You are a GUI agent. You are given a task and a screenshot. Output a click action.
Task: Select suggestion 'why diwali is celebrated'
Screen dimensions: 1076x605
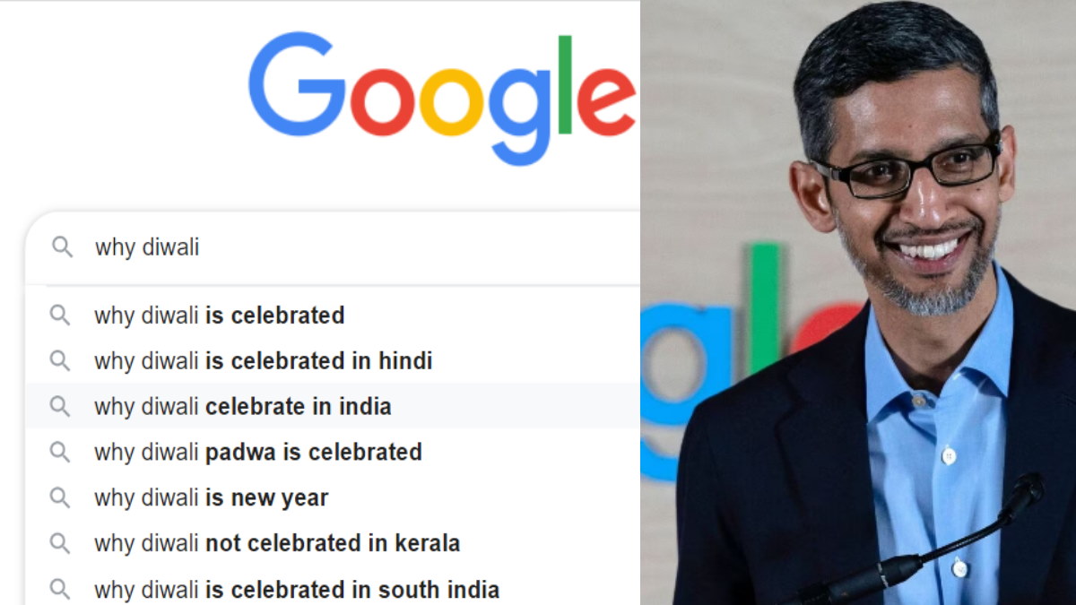point(333,315)
